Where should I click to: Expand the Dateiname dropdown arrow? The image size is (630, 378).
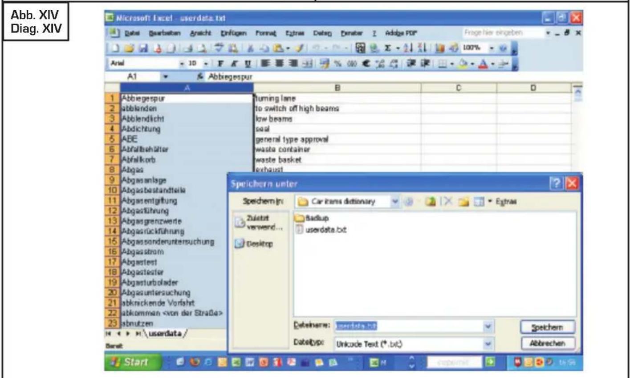point(489,326)
